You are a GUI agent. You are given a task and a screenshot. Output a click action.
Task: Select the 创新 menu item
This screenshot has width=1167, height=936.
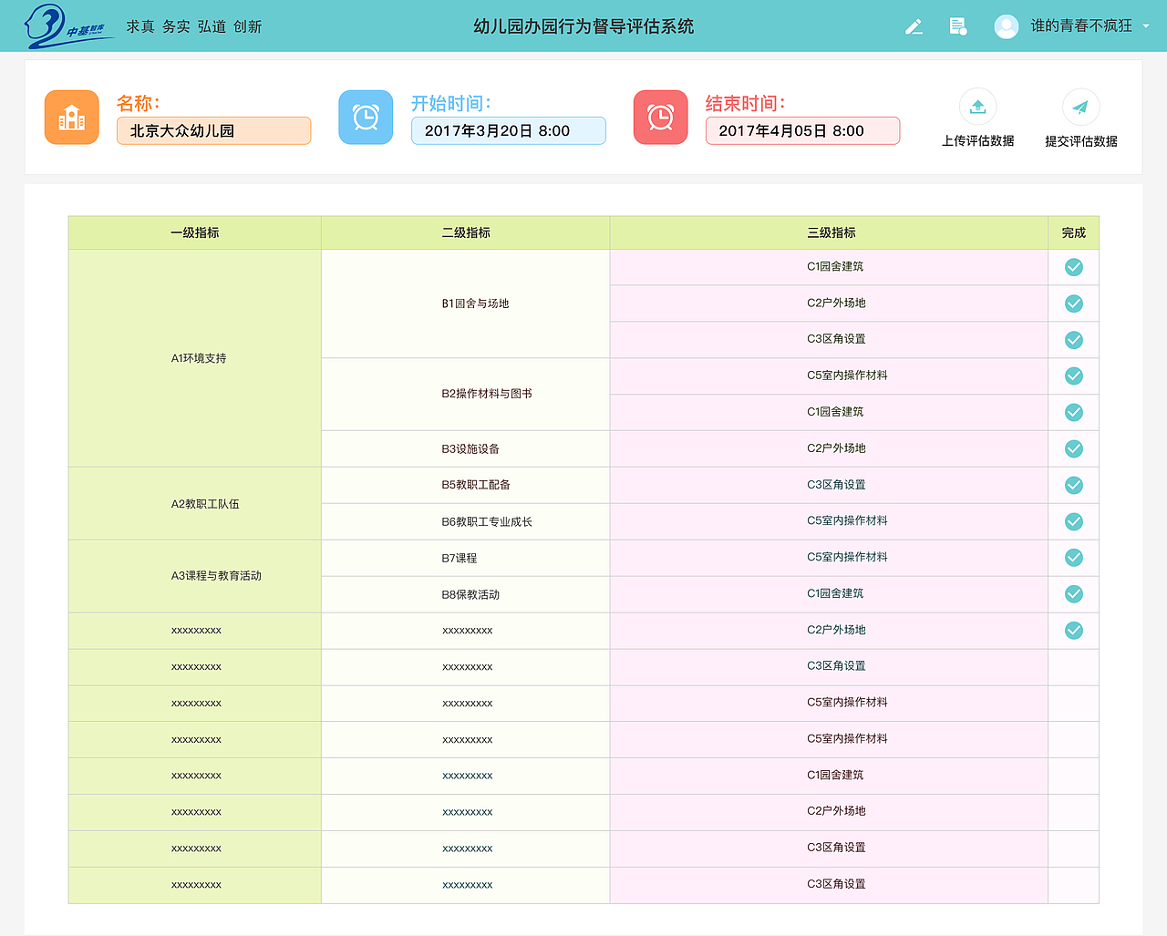pyautogui.click(x=247, y=26)
